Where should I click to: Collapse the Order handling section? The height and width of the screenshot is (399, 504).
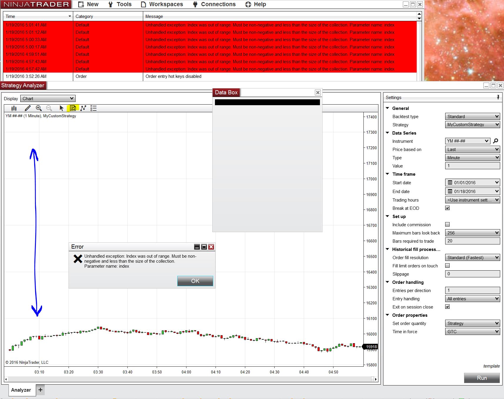coord(388,282)
